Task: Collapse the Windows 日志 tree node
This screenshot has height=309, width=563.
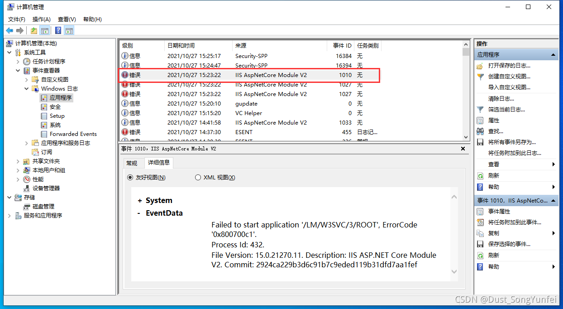Action: [27, 89]
